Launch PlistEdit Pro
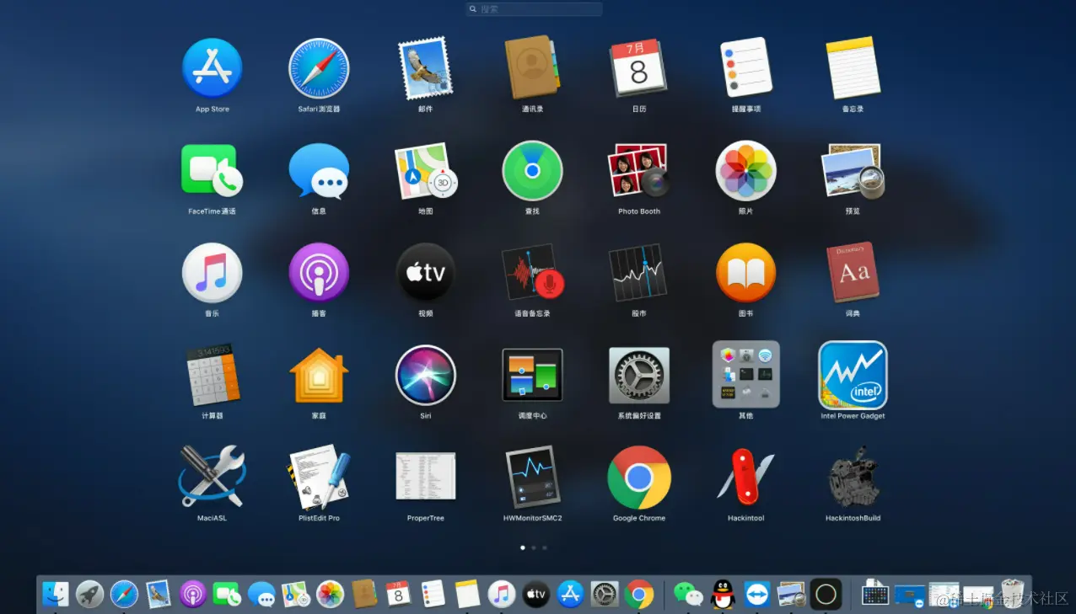The height and width of the screenshot is (614, 1076). pyautogui.click(x=319, y=477)
